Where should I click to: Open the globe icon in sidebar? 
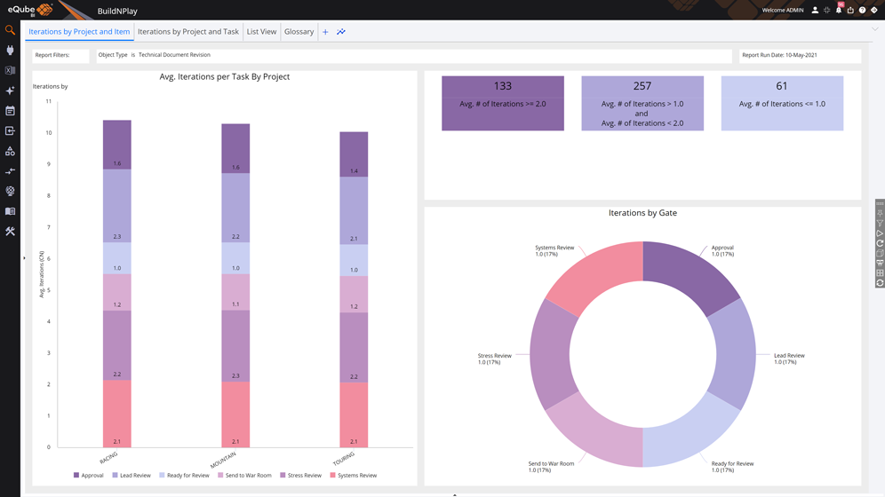click(10, 191)
